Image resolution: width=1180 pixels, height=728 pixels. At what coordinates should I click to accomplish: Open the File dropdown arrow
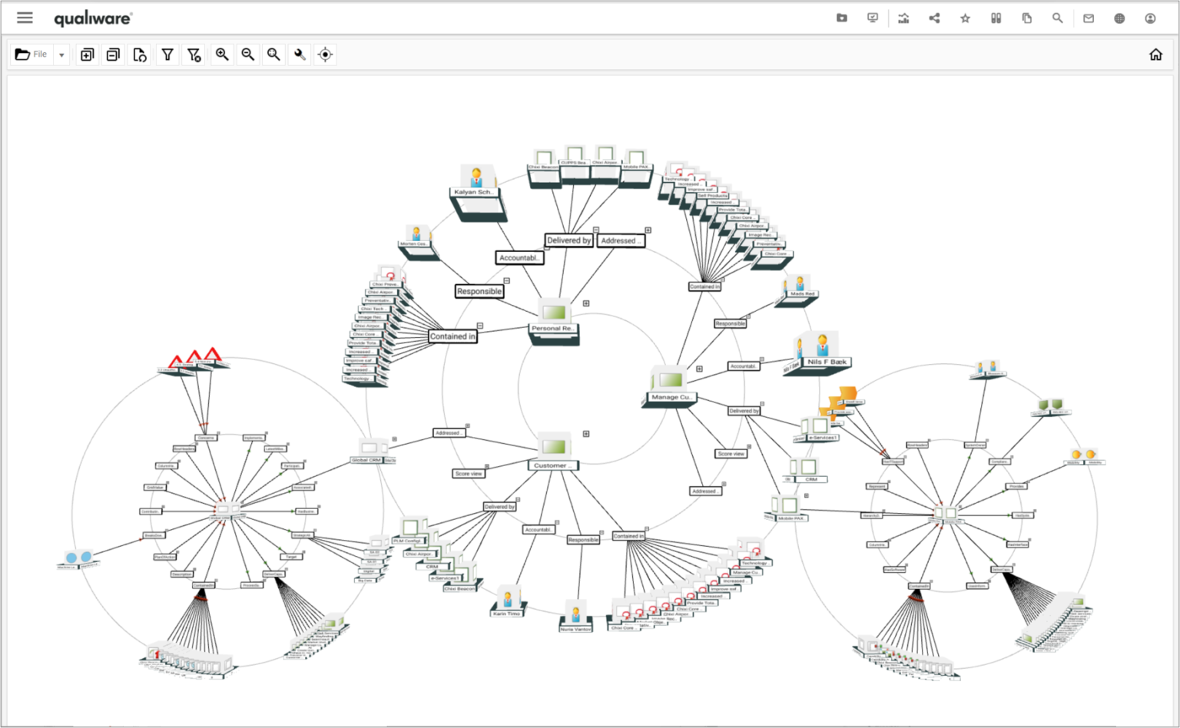[61, 55]
